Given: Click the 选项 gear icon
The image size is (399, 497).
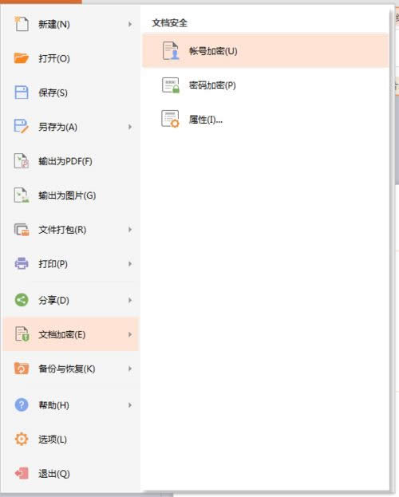Looking at the screenshot, I should 22,439.
